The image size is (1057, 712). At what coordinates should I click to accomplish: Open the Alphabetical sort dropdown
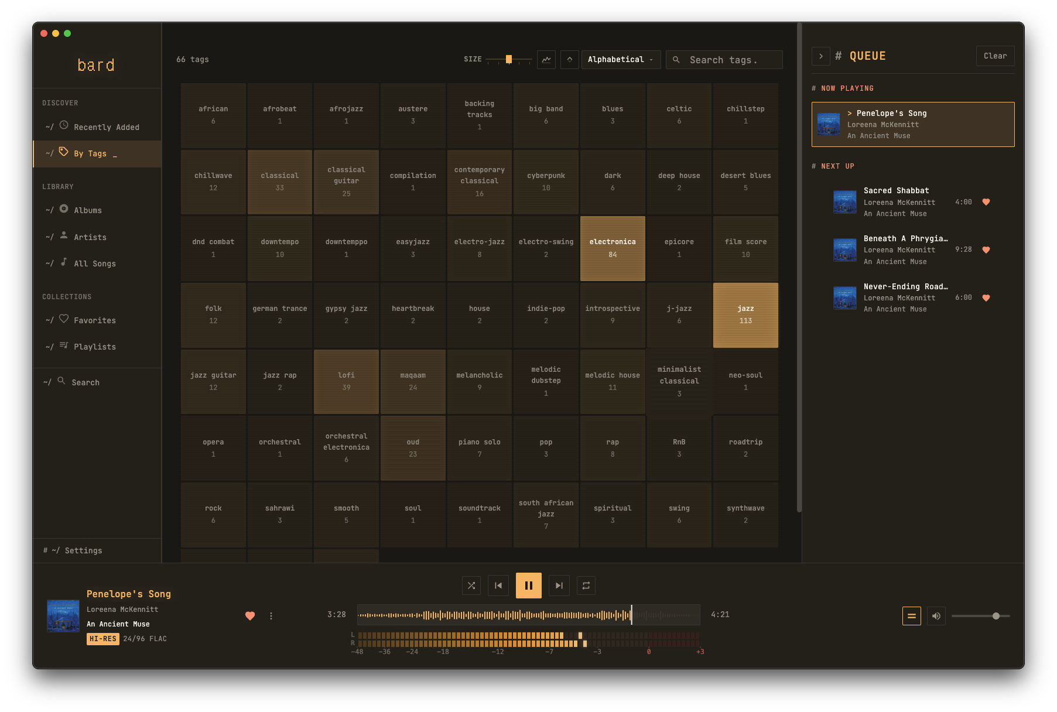[x=621, y=59]
